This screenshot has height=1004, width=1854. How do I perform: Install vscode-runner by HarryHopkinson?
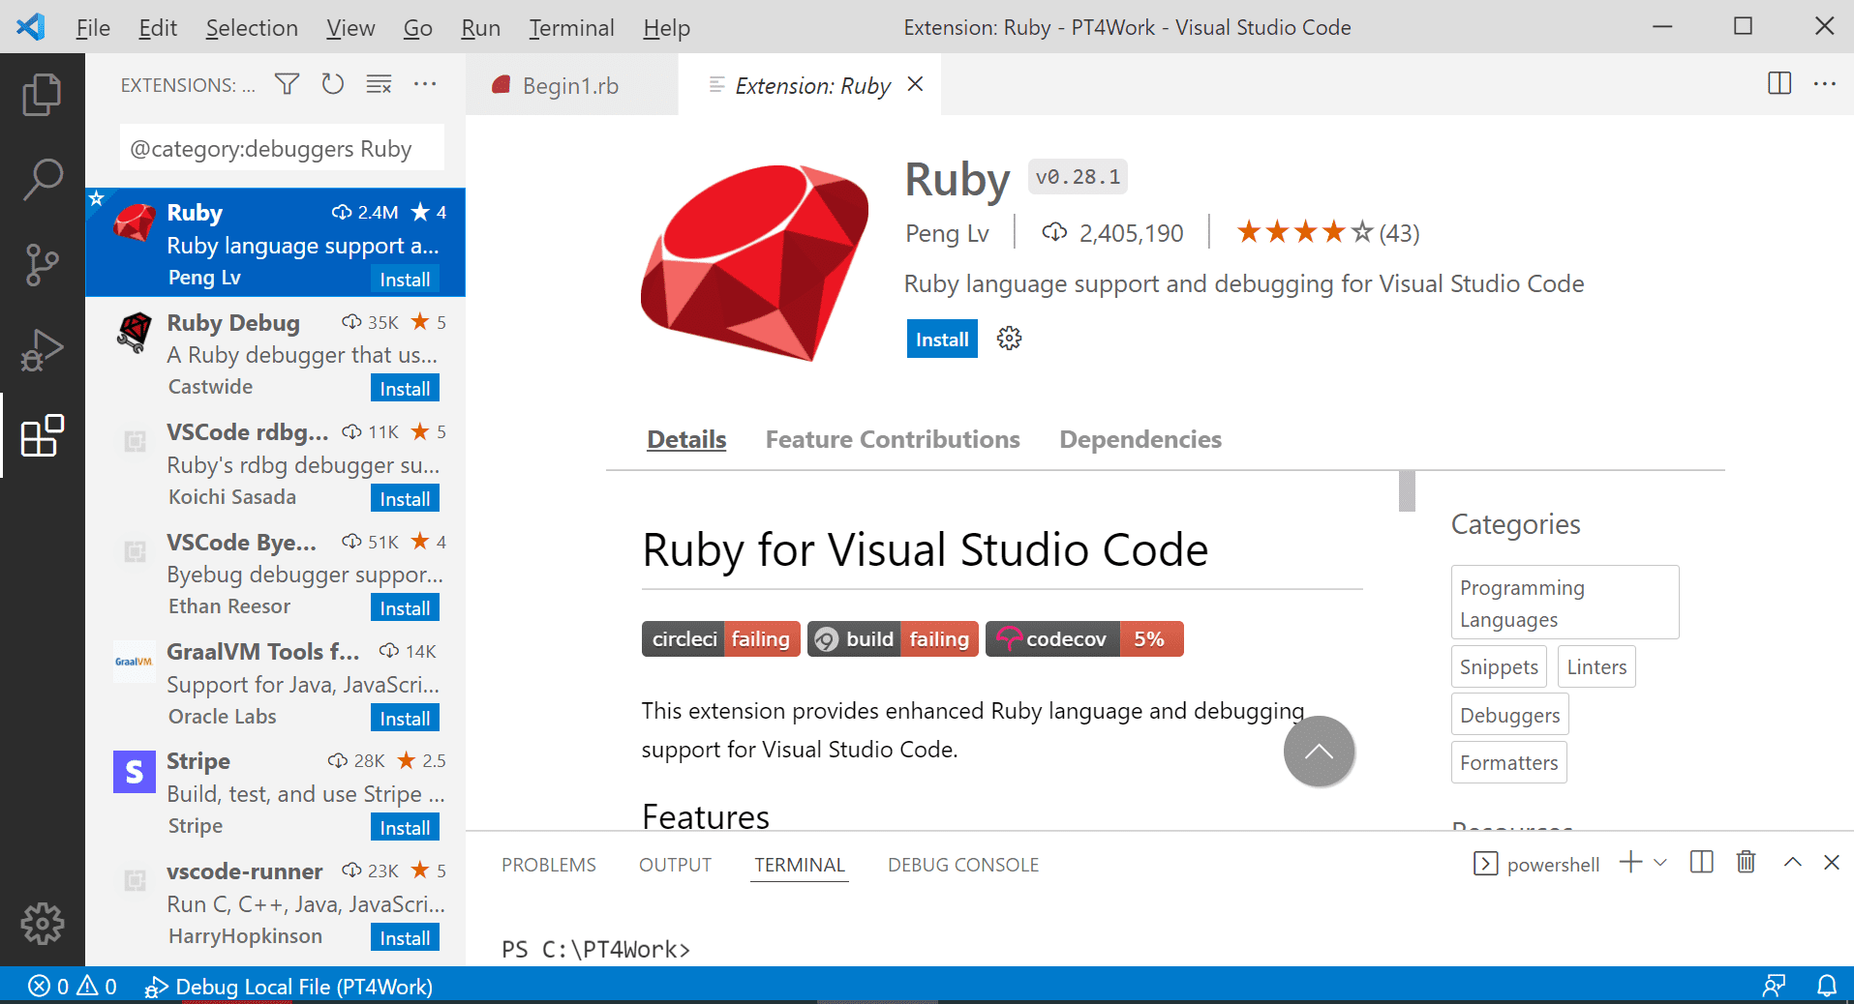pos(405,937)
